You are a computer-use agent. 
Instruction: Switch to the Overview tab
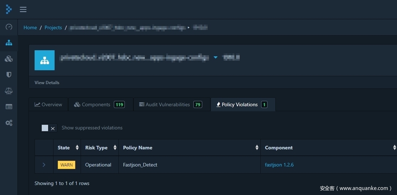pos(49,104)
